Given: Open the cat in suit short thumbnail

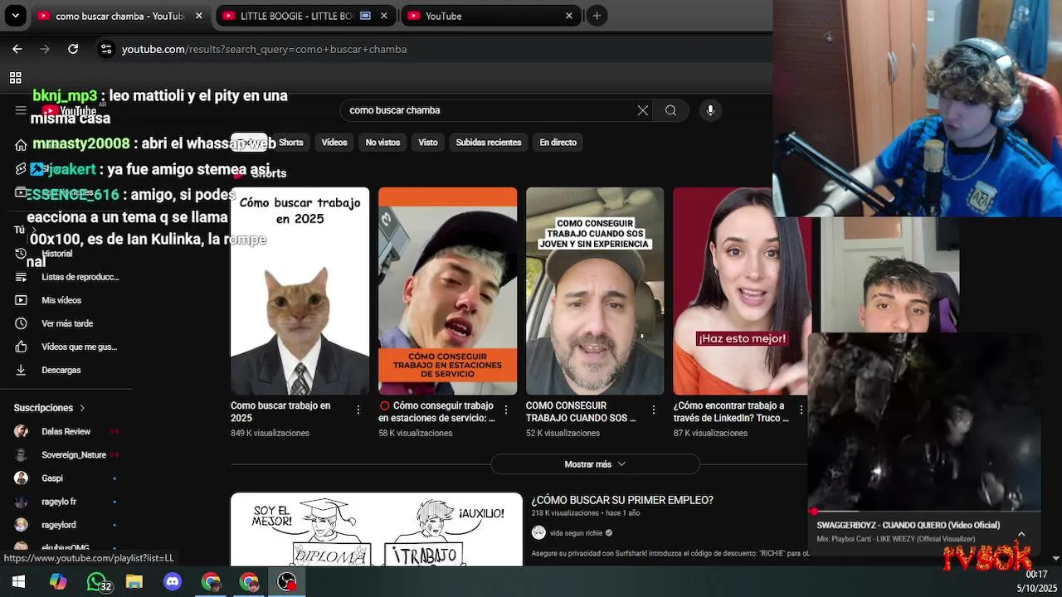Looking at the screenshot, I should click(x=300, y=291).
